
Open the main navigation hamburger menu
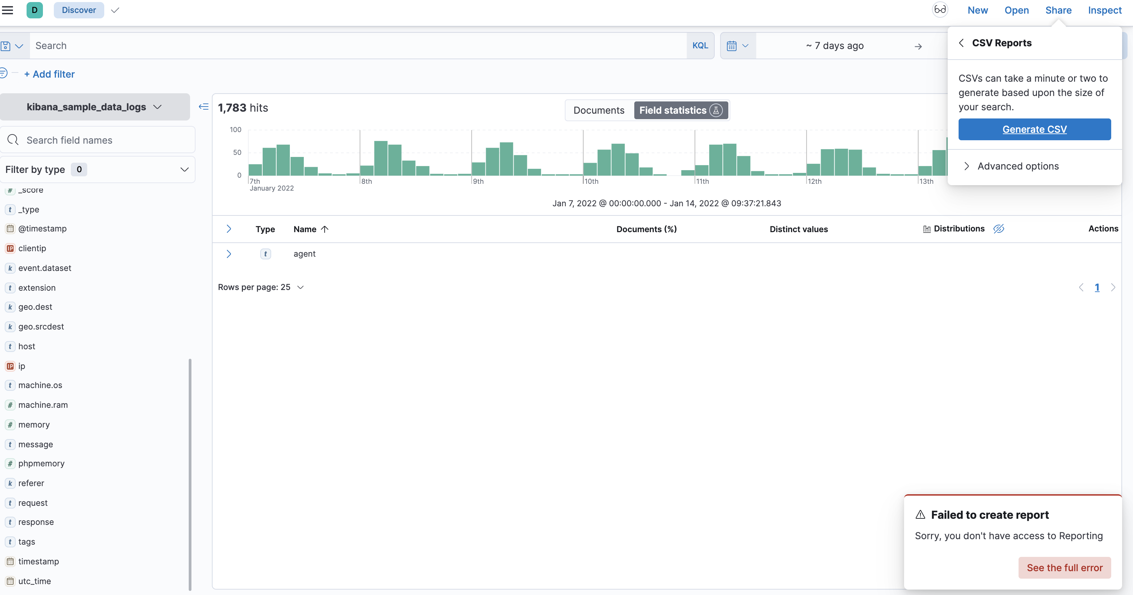(8, 10)
